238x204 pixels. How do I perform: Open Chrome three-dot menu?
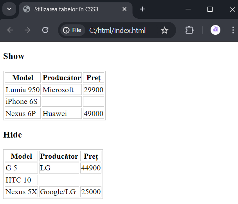[233, 30]
